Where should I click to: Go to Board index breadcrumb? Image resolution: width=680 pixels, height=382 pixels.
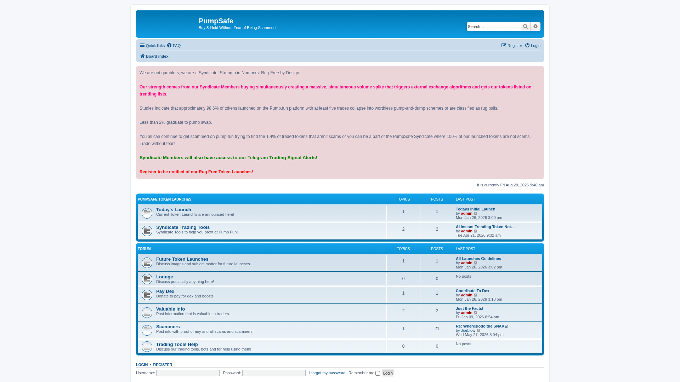point(154,56)
